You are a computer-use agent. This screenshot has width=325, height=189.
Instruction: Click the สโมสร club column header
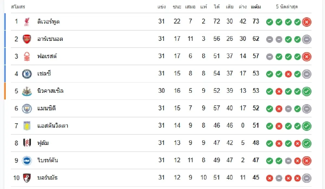(18, 7)
